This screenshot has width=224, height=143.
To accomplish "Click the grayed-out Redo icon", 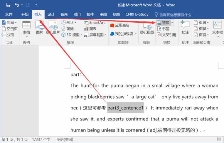I will coord(28,5).
